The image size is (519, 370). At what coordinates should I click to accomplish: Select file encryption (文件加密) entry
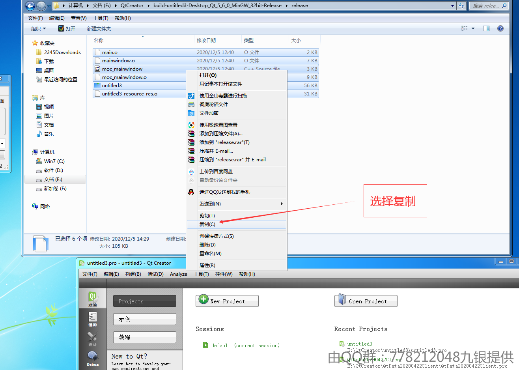237,113
